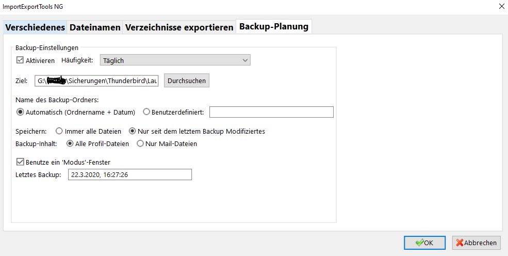The height and width of the screenshot is (256, 508).
Task: Toggle the Benutze ein 'Modus'-Fenster checkbox
Action: [x=20, y=162]
